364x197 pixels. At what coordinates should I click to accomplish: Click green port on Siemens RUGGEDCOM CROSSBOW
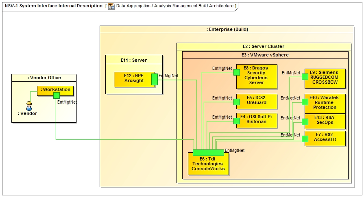[x=305, y=77]
